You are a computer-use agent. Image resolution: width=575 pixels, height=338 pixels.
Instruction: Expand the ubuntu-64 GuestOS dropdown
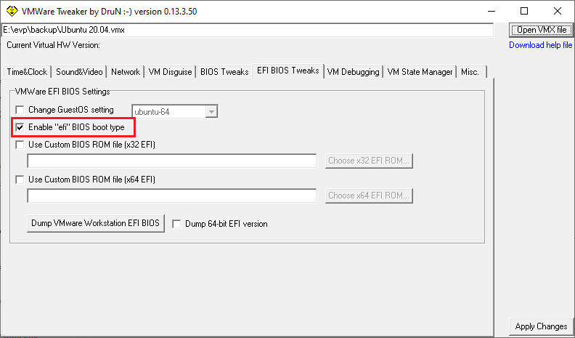(211, 111)
